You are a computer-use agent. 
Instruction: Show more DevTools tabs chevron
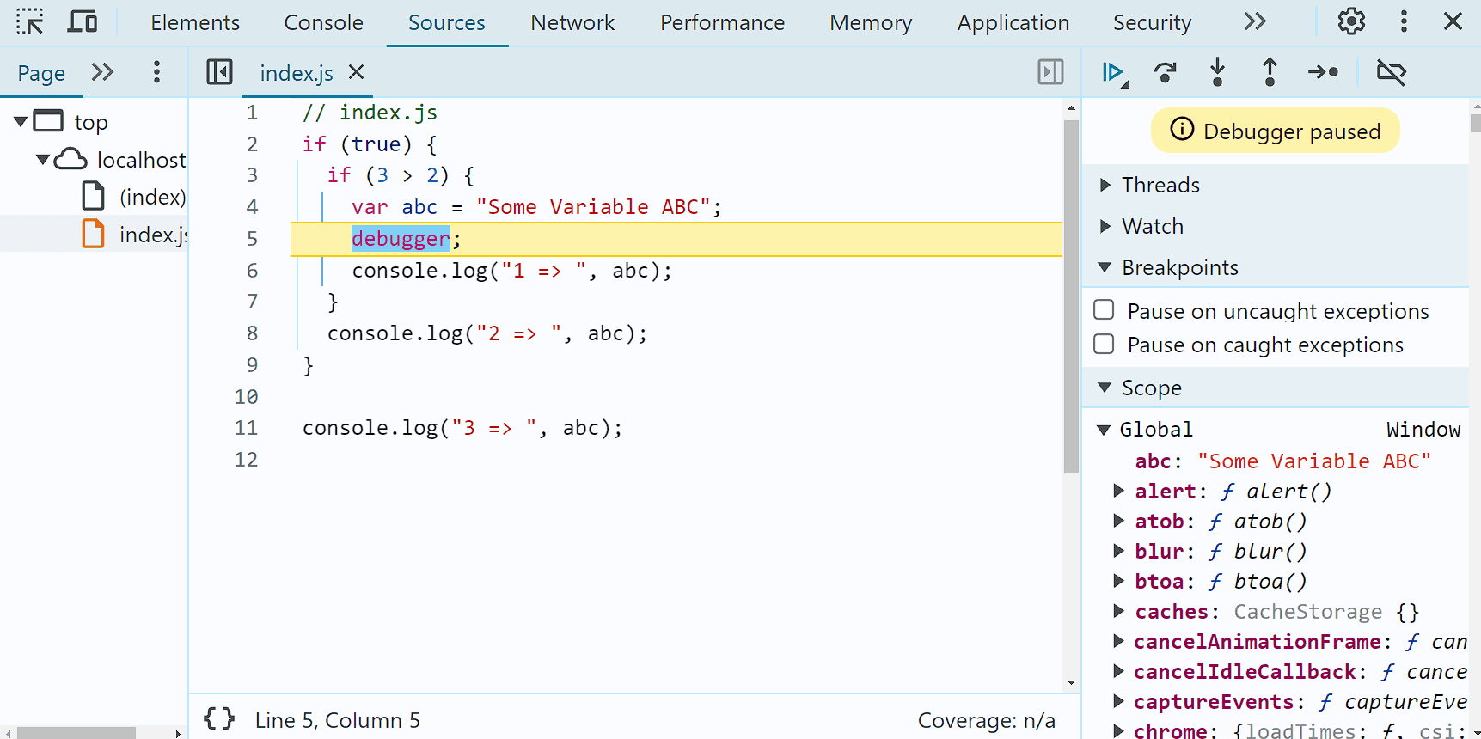(1255, 21)
